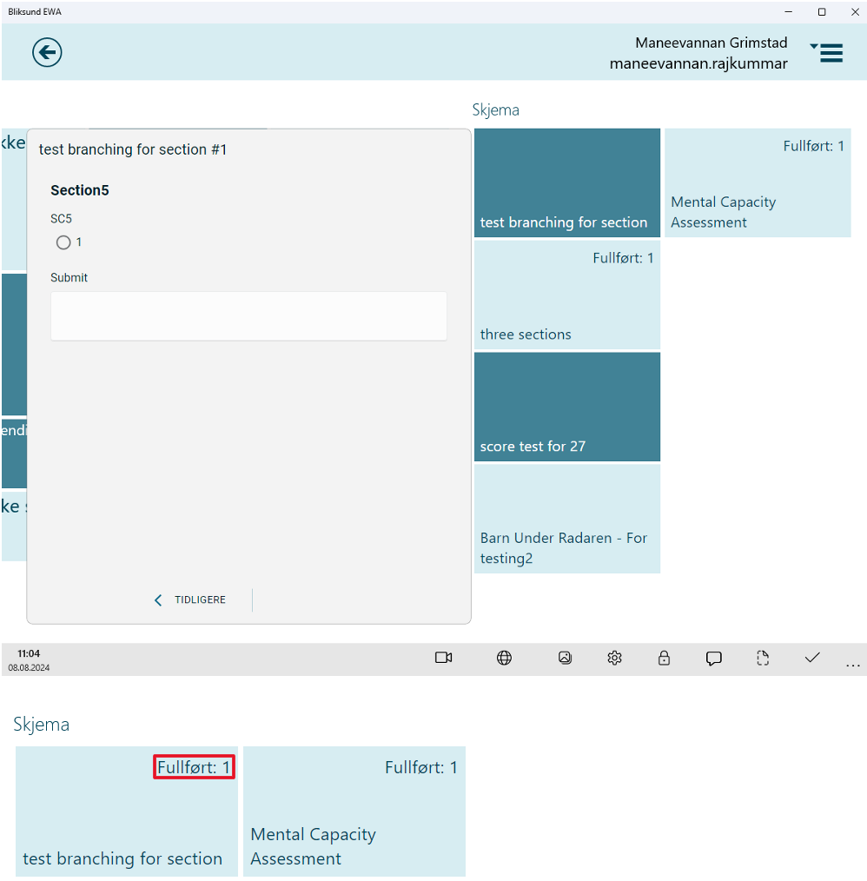Click the Submit text input field
The image size is (867, 881).
coord(248,315)
